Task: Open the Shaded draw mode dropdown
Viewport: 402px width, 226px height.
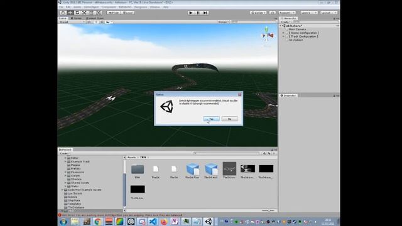Action: point(72,22)
